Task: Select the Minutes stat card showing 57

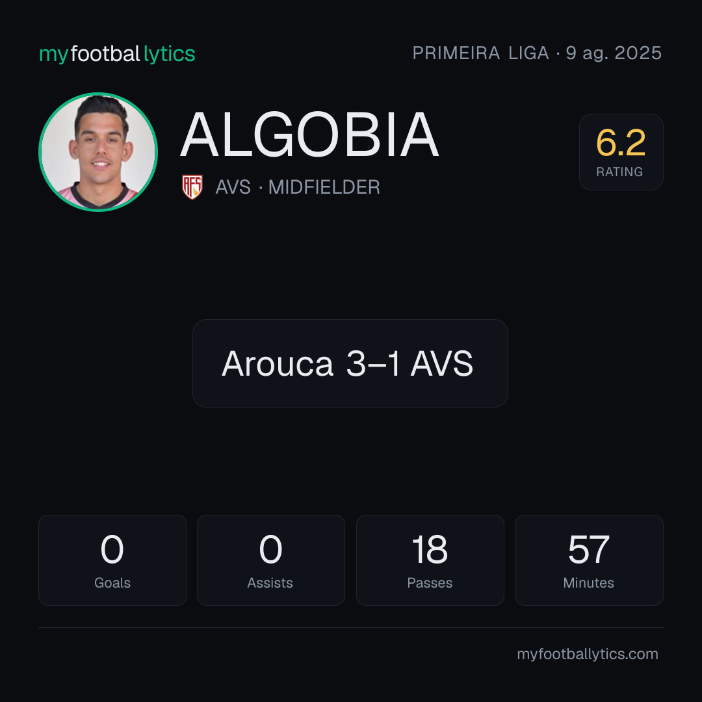Action: click(x=589, y=560)
